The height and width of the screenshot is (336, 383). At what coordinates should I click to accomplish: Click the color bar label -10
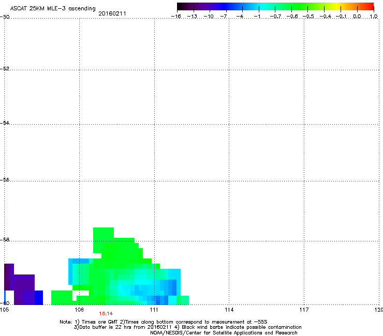[x=209, y=17]
